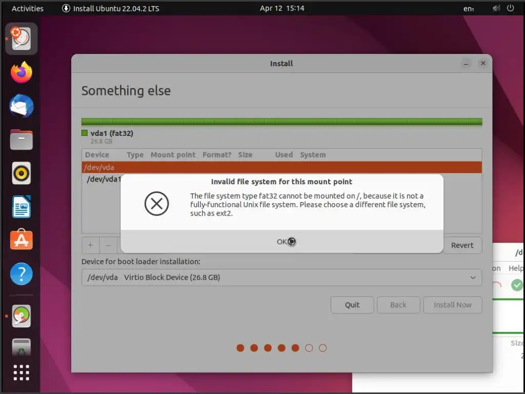Open the en keyboard layout menu
This screenshot has height=394, width=525.
click(x=469, y=8)
